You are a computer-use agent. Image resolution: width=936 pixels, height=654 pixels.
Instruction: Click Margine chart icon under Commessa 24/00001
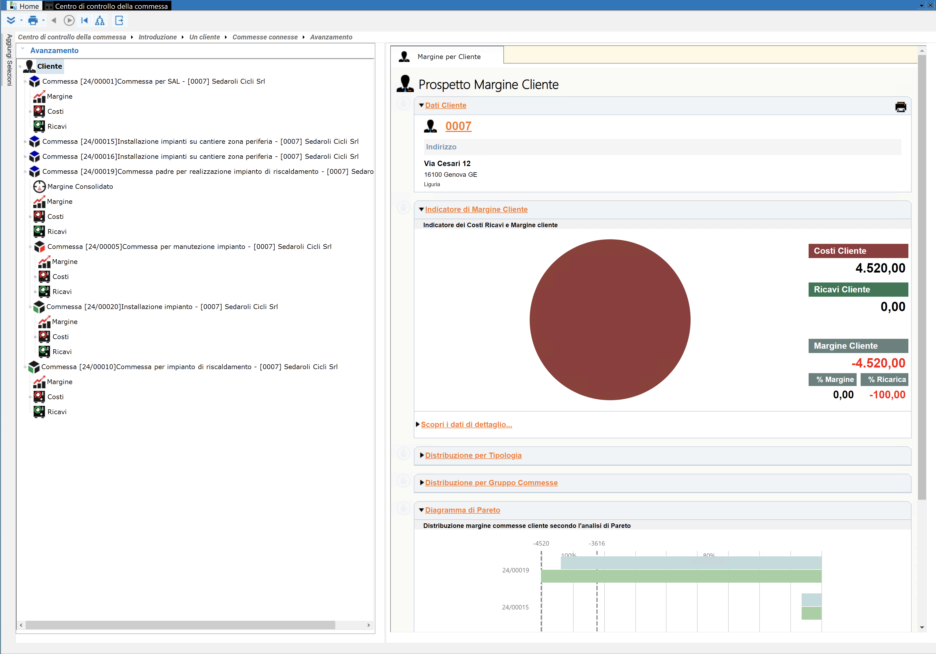point(39,97)
